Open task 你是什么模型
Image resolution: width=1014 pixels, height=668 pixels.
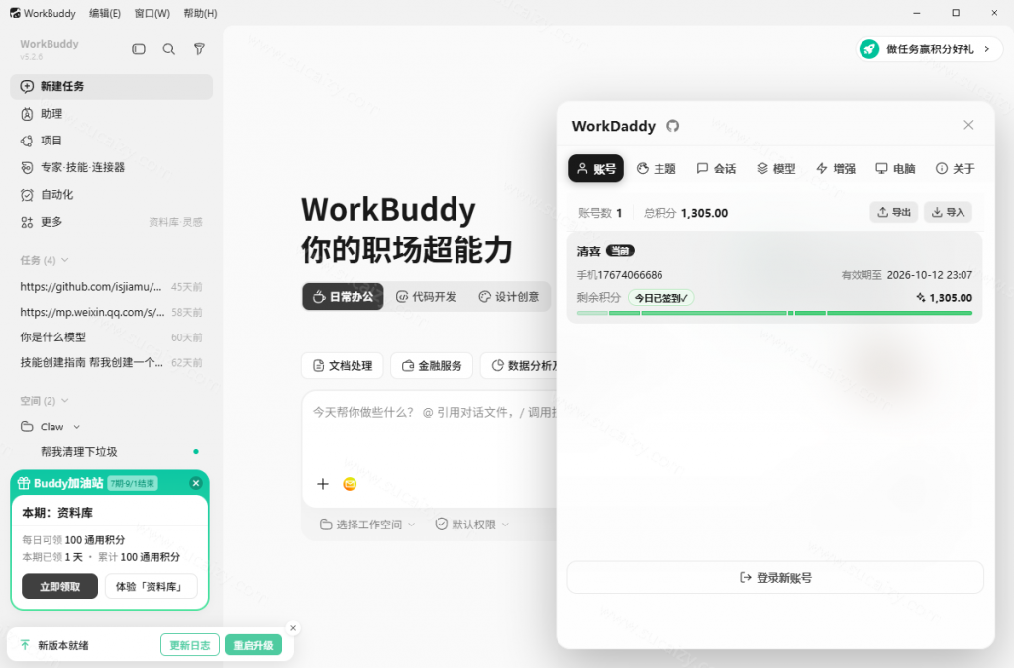click(x=111, y=336)
